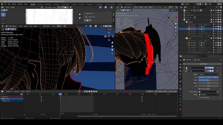Click play animation button in timeline
223x125 pixels.
point(92,91)
